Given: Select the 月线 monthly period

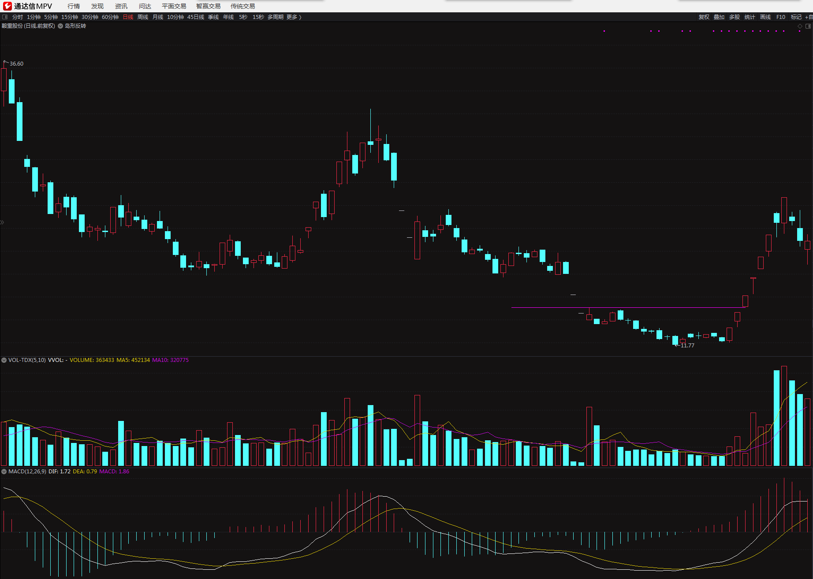Looking at the screenshot, I should click(158, 17).
